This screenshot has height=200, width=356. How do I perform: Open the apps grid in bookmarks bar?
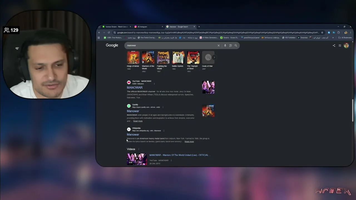(x=99, y=37)
